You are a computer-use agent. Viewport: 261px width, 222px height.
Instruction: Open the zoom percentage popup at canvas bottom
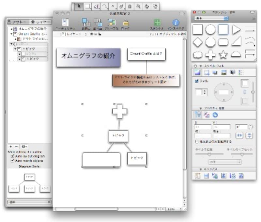(x=174, y=209)
